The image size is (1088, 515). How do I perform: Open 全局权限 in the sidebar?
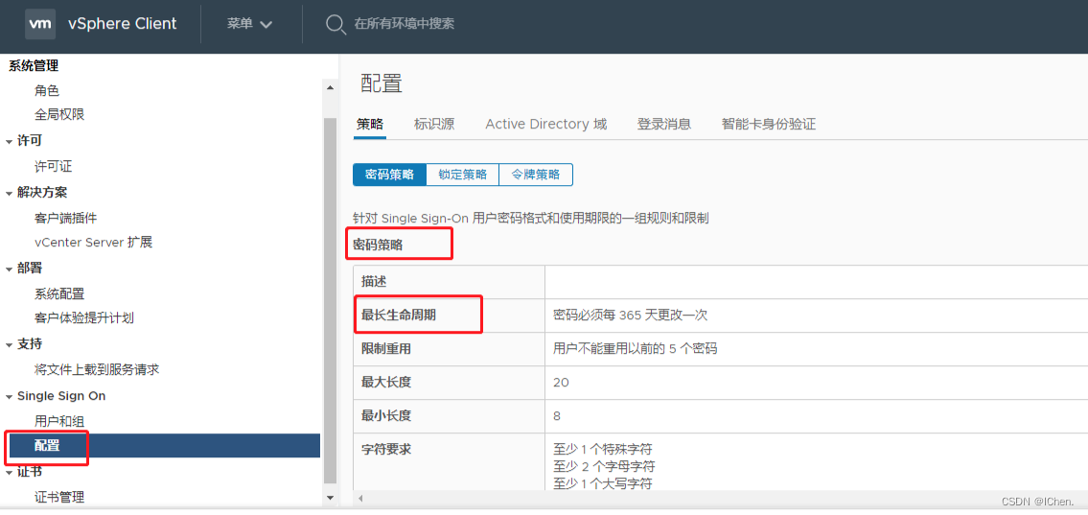pyautogui.click(x=59, y=114)
